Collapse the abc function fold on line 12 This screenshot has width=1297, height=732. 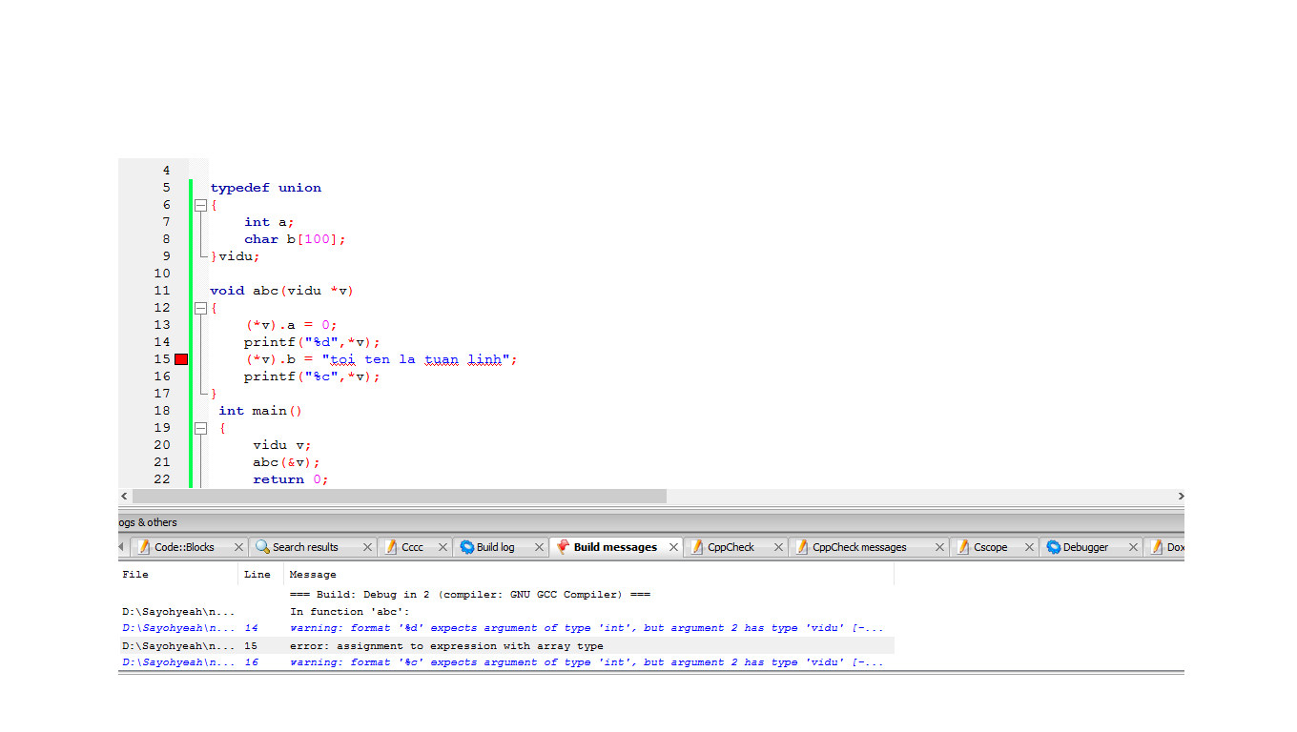point(200,308)
